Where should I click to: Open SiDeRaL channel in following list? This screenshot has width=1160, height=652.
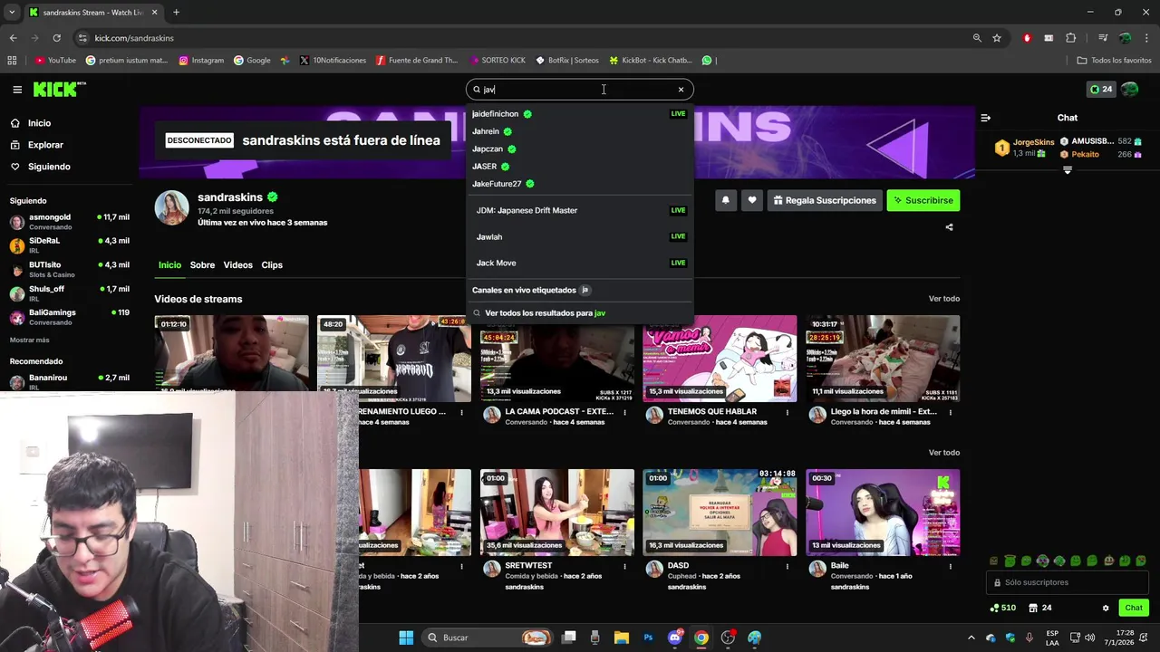click(69, 245)
